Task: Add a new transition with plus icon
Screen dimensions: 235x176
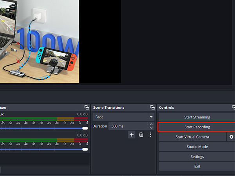Action: pyautogui.click(x=132, y=135)
